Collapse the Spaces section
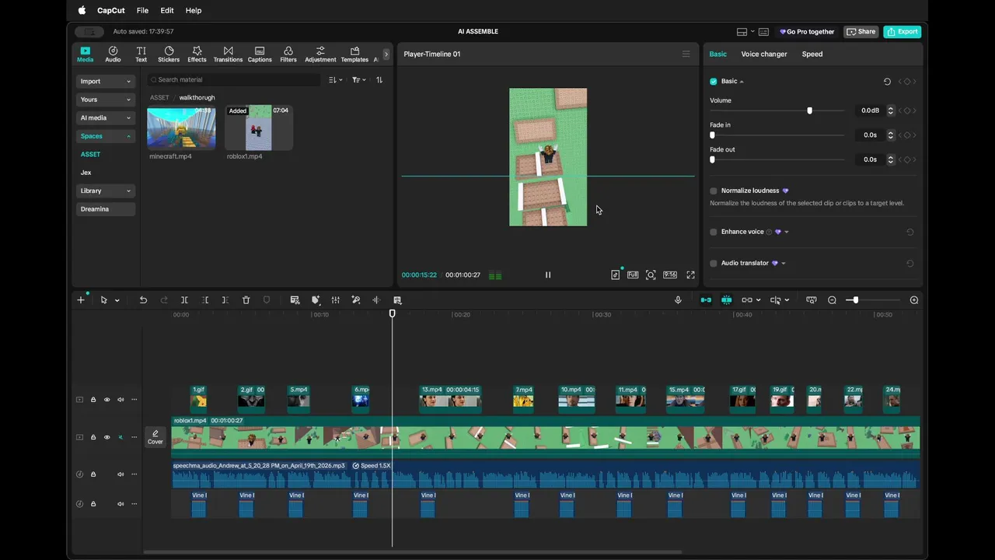 click(x=106, y=136)
